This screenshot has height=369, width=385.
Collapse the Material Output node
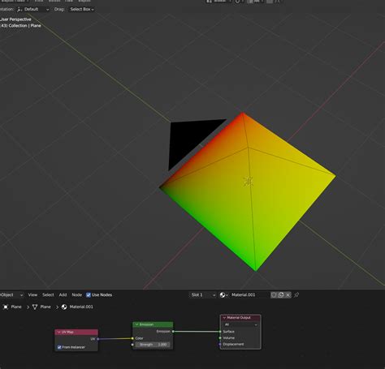coord(224,318)
